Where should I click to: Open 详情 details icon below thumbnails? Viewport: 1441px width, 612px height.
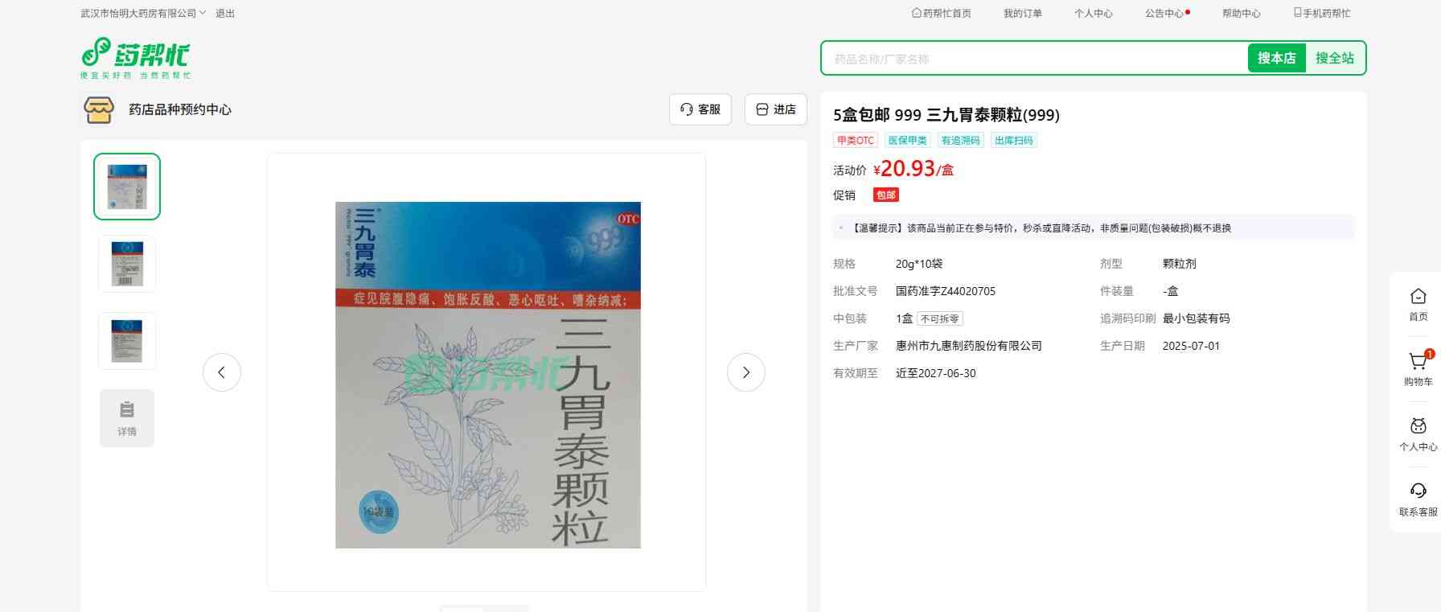coord(127,418)
